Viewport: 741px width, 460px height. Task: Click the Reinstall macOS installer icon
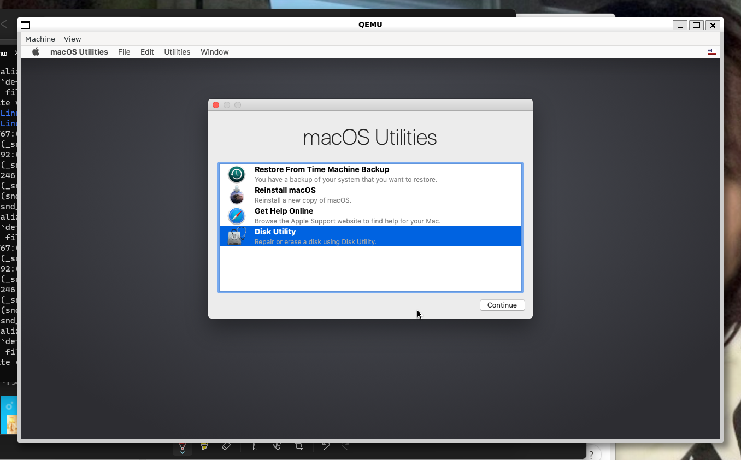tap(237, 195)
